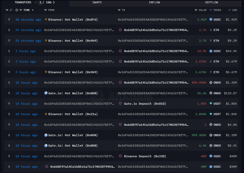244x173 pixels.
Task: Open the VALUE column filter
Action: tap(196, 10)
